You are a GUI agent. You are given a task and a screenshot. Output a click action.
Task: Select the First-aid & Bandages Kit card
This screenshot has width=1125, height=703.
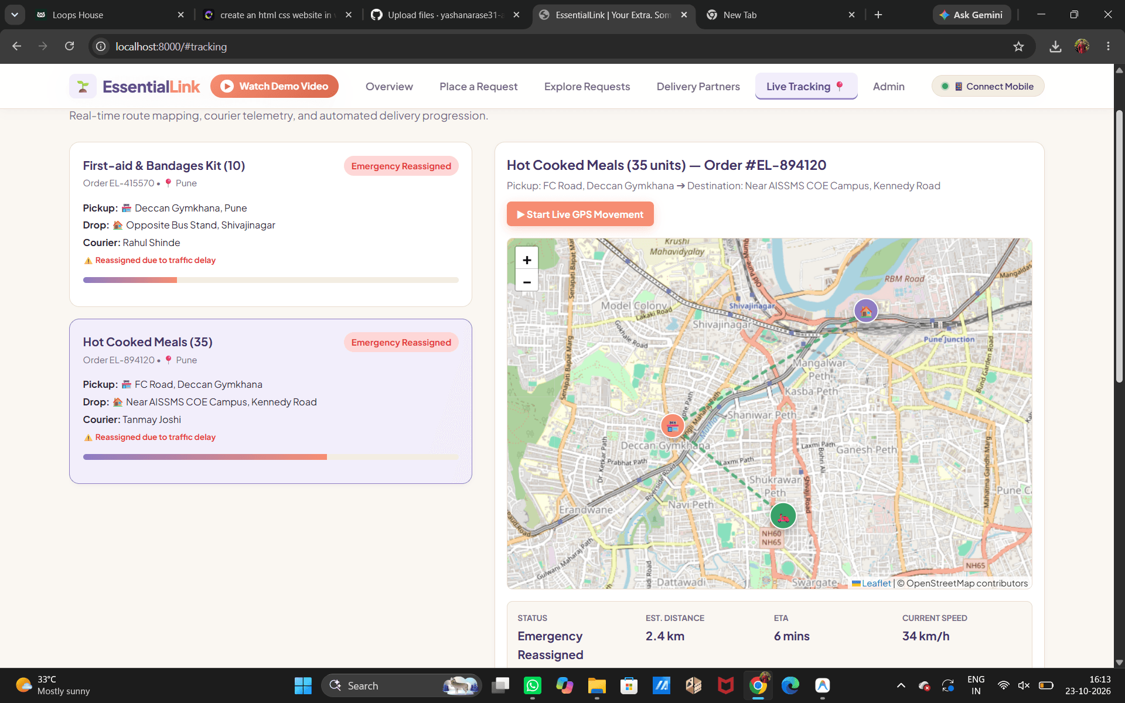[270, 224]
